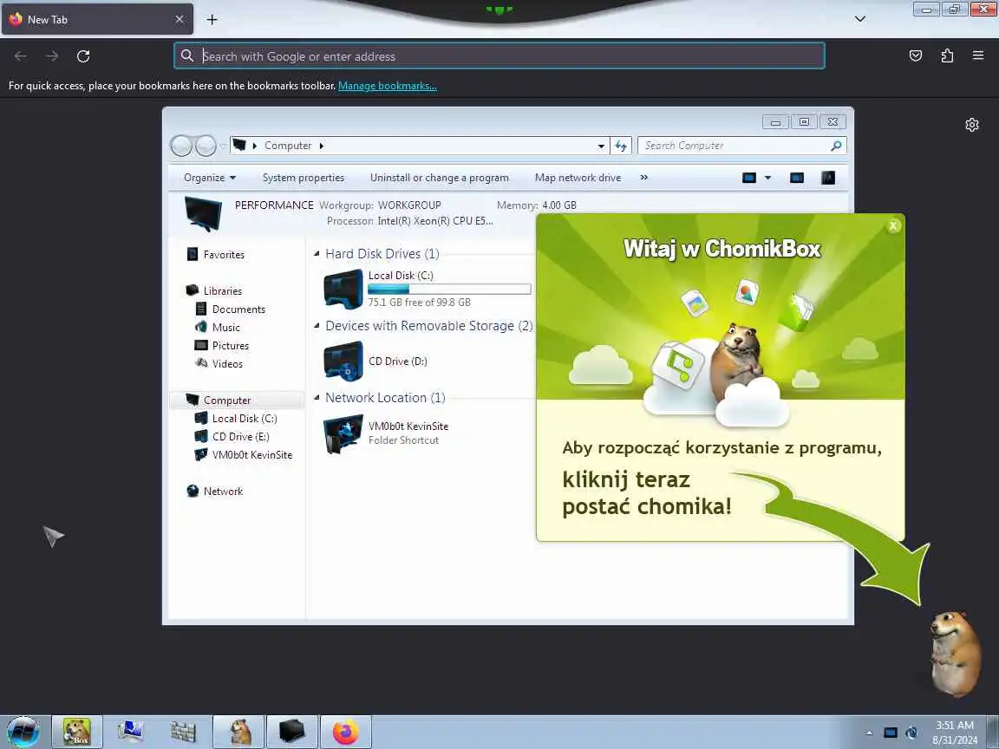
Task: Click the magnifier in Search Computer box
Action: click(x=836, y=146)
